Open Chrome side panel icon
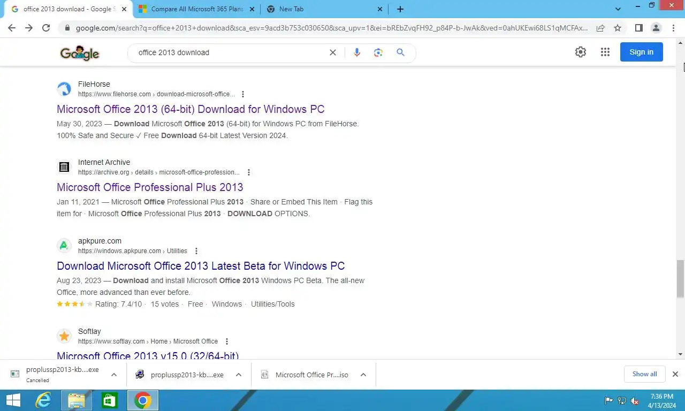This screenshot has width=685, height=411. 638,28
